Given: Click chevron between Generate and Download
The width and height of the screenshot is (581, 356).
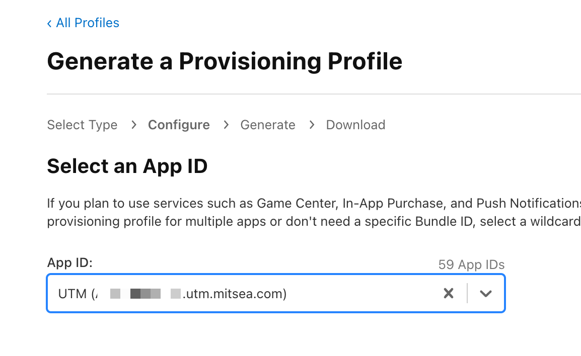Looking at the screenshot, I should point(312,125).
